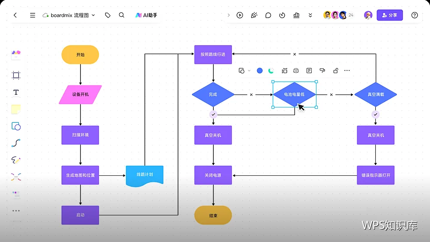Open more tools with the sidebar ellipsis
430x242 pixels.
(x=16, y=211)
